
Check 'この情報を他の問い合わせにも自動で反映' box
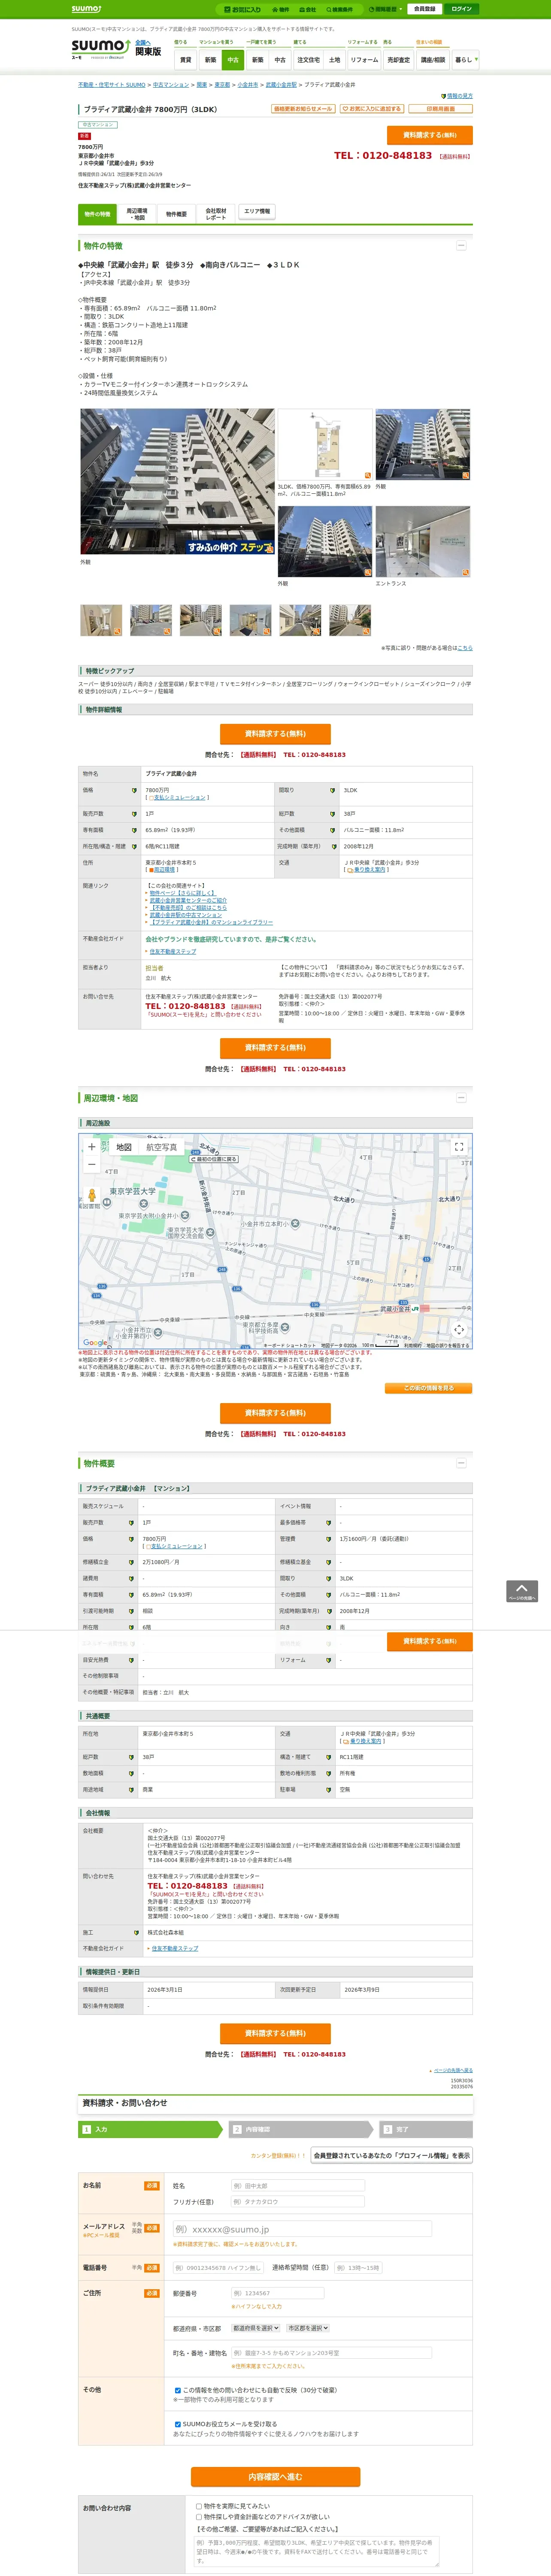(178, 2390)
